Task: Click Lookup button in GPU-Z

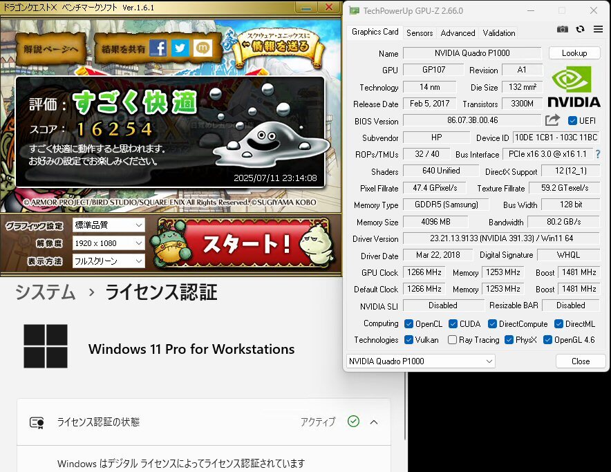Action: (x=574, y=53)
